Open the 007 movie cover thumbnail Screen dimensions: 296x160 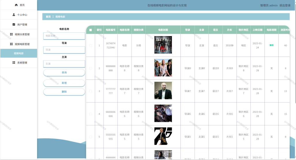coord(163,136)
